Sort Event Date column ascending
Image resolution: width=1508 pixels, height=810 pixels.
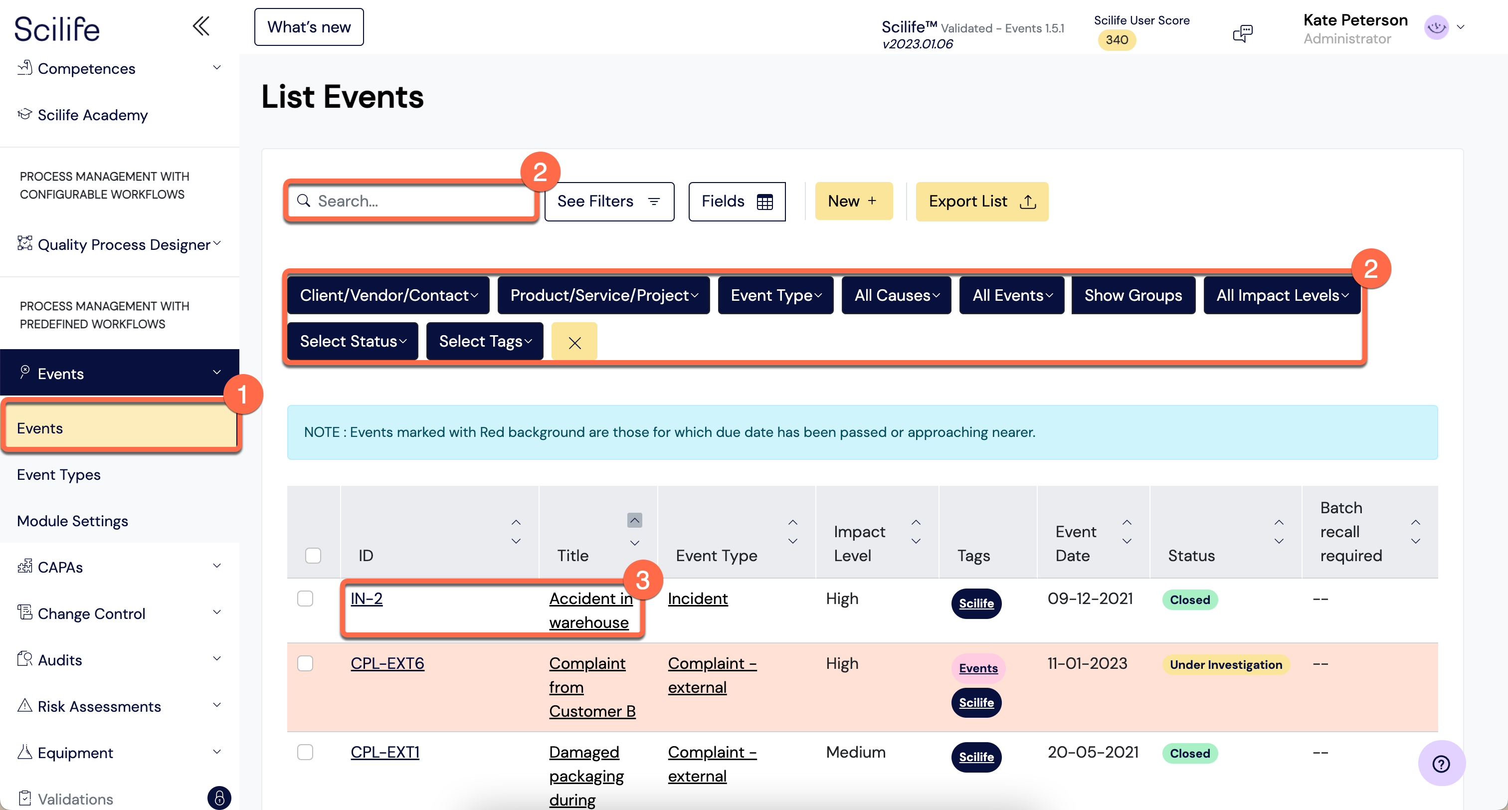click(x=1127, y=522)
